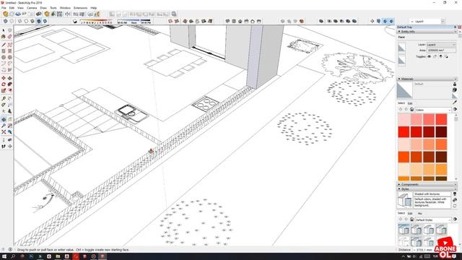
Task: Select the Circle tool
Action: [4, 57]
